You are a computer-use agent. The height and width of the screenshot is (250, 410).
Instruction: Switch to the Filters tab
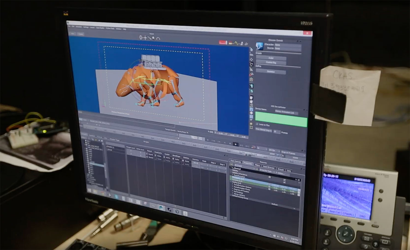coord(257,165)
